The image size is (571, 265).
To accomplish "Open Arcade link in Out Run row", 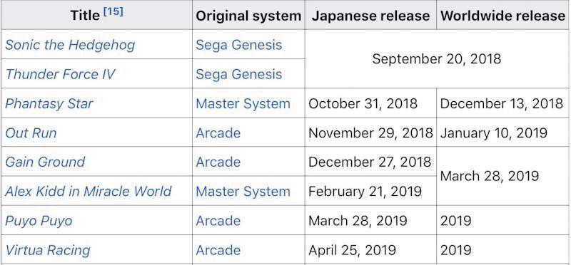I will coord(218,132).
